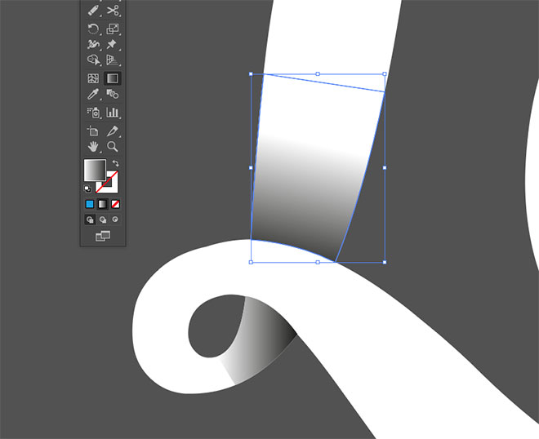
Task: Select the Scissors tool
Action: click(113, 11)
